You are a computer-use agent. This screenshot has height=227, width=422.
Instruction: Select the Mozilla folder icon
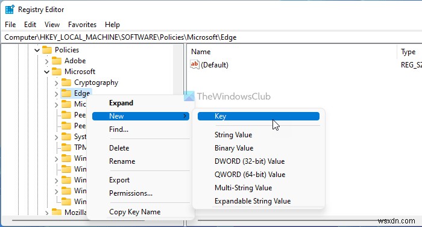57,212
